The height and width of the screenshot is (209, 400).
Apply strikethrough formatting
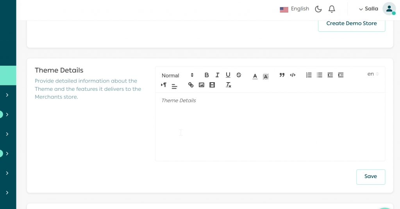click(x=239, y=75)
